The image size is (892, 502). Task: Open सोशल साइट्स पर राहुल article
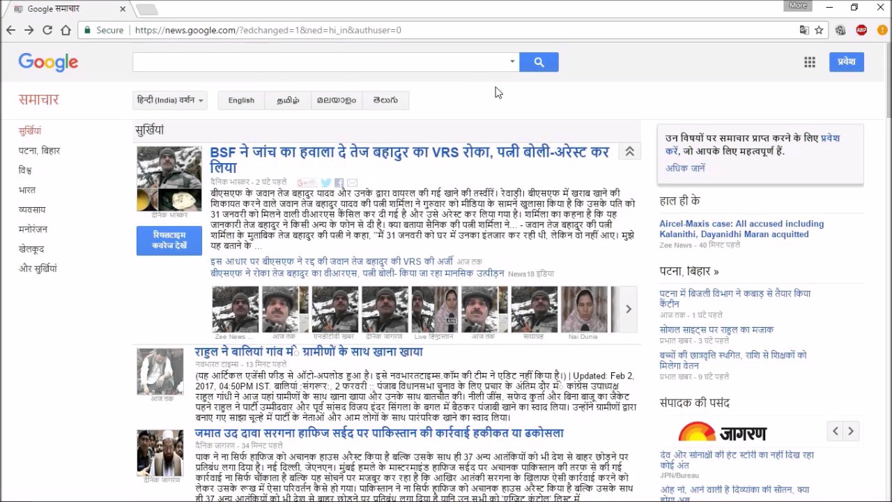pyautogui.click(x=716, y=330)
